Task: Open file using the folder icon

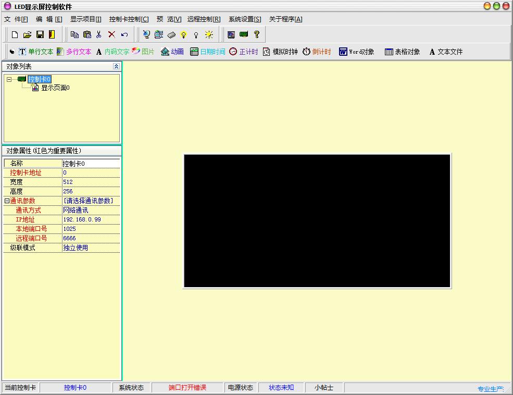Action: [x=28, y=34]
